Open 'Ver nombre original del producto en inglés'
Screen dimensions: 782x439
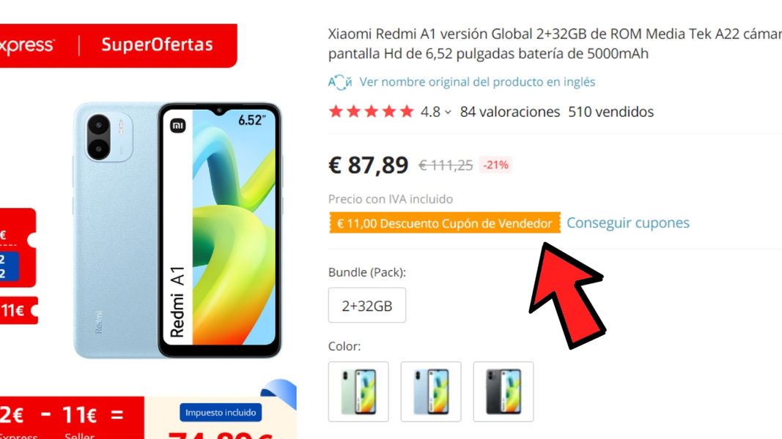(x=477, y=82)
